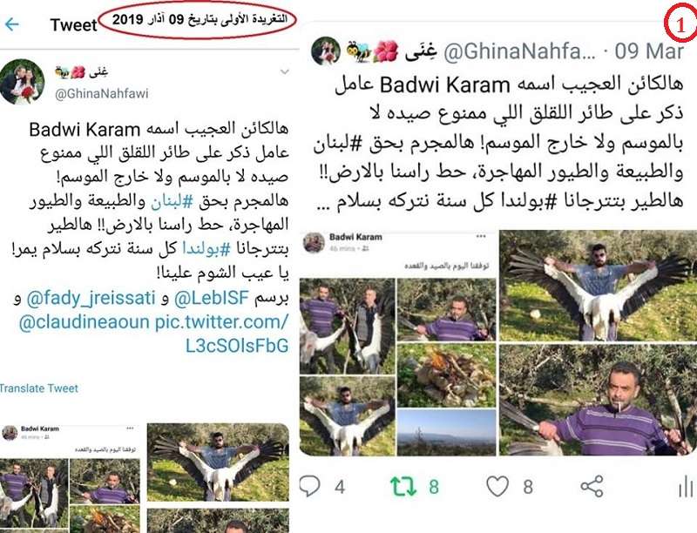This screenshot has height=533, width=697.
Task: Open the #لبنان hashtag in left tweet
Action: pos(172,202)
